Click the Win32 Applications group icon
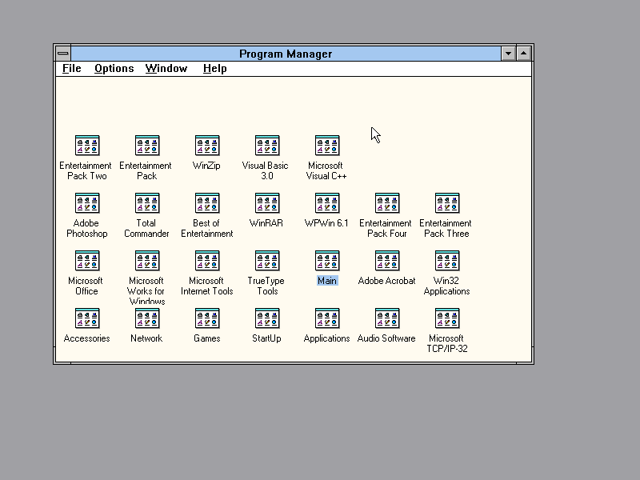 coord(447,261)
